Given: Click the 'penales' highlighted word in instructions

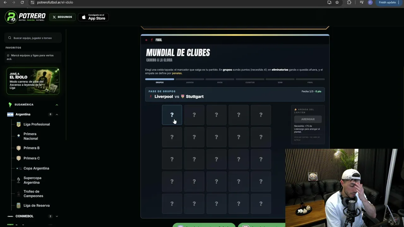Looking at the screenshot, I should tap(177, 73).
